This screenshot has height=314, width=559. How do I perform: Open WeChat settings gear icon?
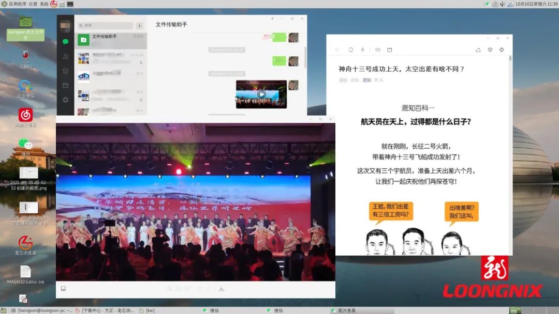65,100
